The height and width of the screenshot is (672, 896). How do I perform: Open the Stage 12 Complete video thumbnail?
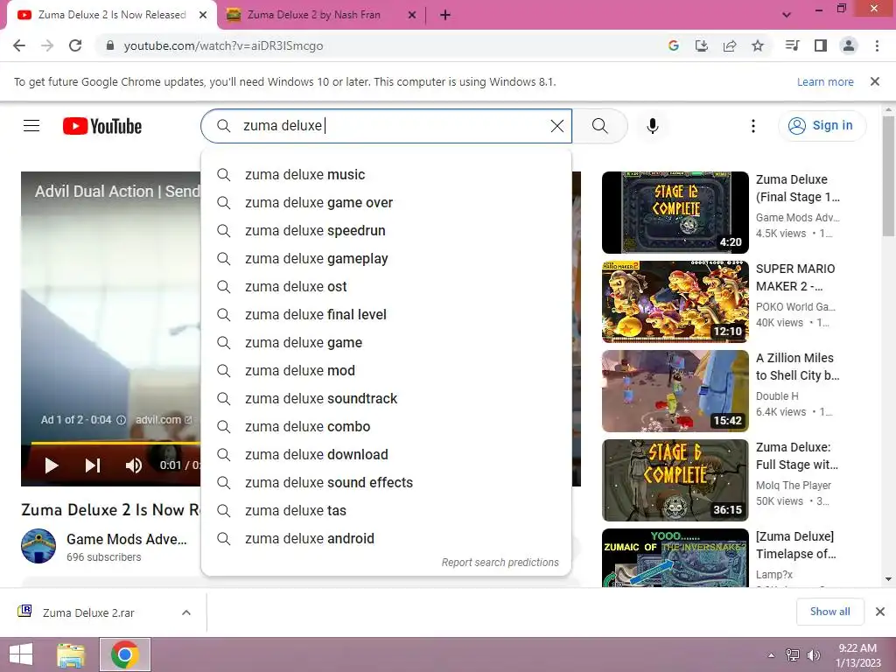[x=675, y=213]
